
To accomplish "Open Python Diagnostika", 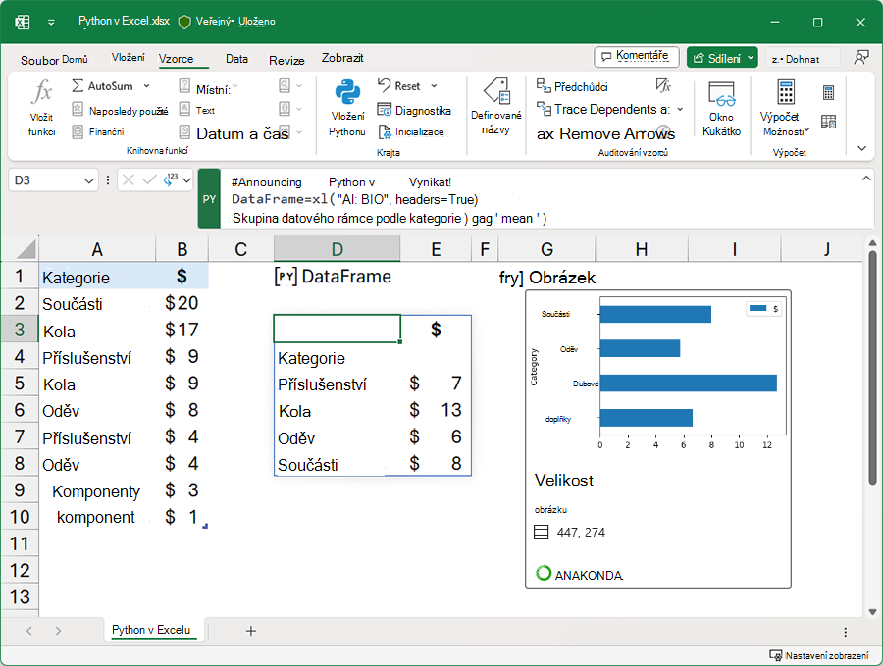I will point(414,110).
